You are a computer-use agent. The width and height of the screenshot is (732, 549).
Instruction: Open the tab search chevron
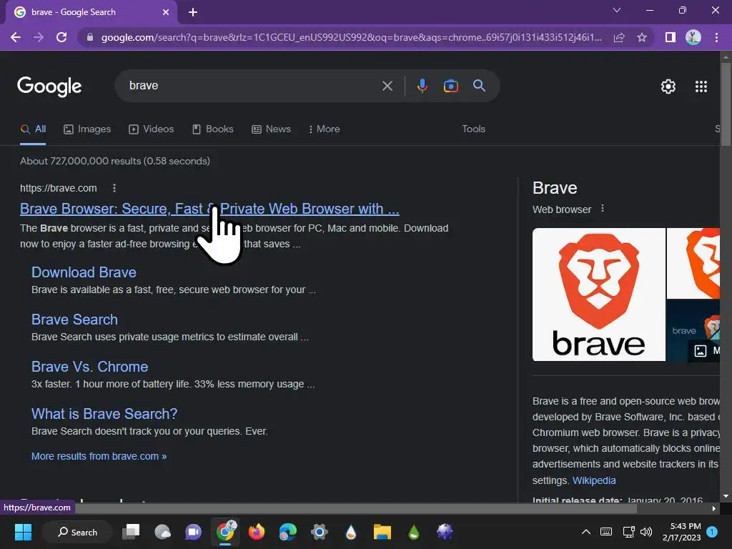[x=617, y=10]
